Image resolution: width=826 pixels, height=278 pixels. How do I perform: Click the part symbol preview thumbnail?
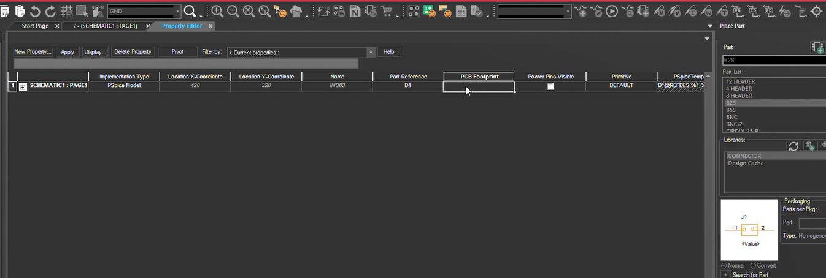tap(749, 230)
